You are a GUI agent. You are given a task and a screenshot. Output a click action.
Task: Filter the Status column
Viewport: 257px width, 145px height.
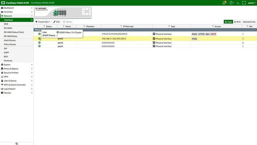coord(44,26)
